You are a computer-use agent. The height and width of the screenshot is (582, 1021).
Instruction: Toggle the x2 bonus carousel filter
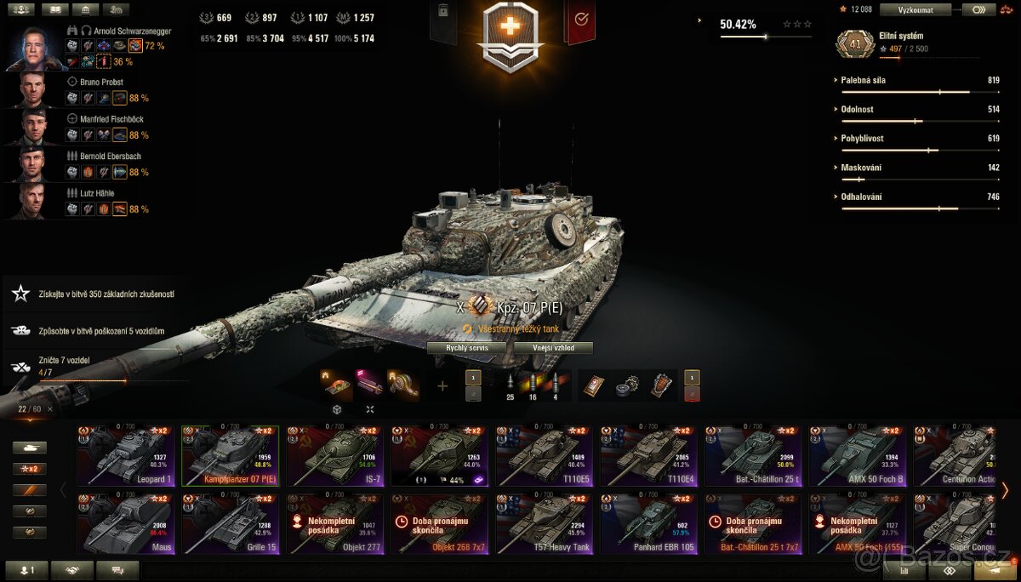tap(30, 469)
